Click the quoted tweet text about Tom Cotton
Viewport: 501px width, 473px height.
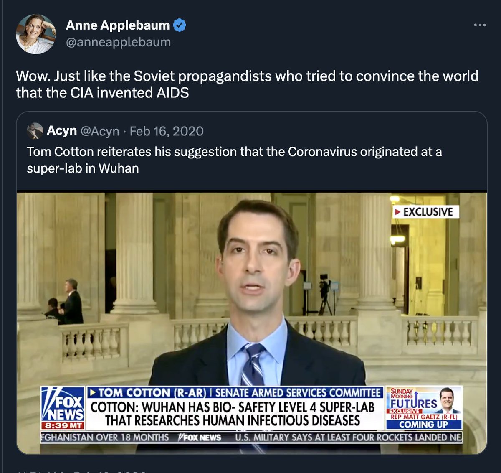point(234,160)
